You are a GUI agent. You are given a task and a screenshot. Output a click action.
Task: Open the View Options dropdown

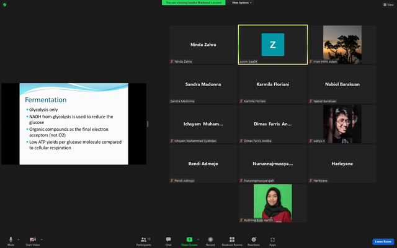[241, 2]
